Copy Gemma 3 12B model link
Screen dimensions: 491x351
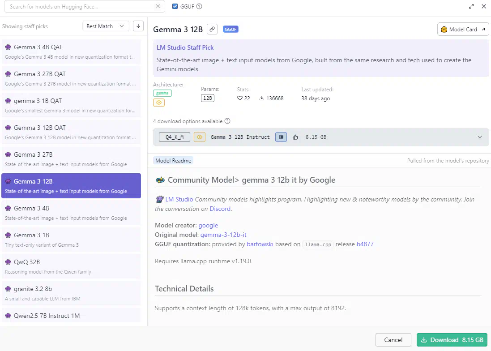212,29
